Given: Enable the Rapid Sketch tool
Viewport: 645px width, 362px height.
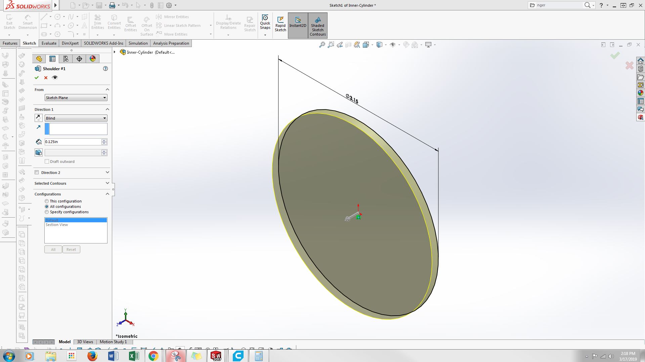Looking at the screenshot, I should coord(281,24).
